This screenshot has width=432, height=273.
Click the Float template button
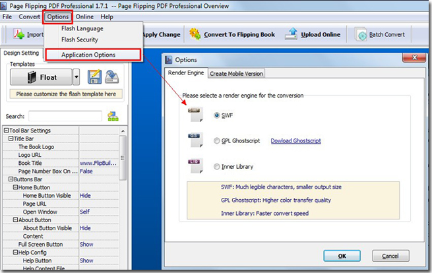pos(42,77)
